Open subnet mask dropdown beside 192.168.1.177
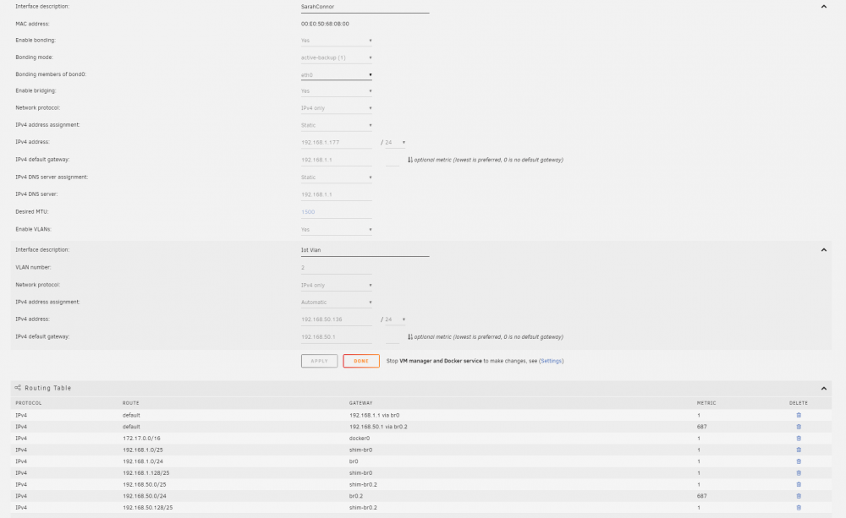Viewport: 846px width, 518px height. pos(395,143)
